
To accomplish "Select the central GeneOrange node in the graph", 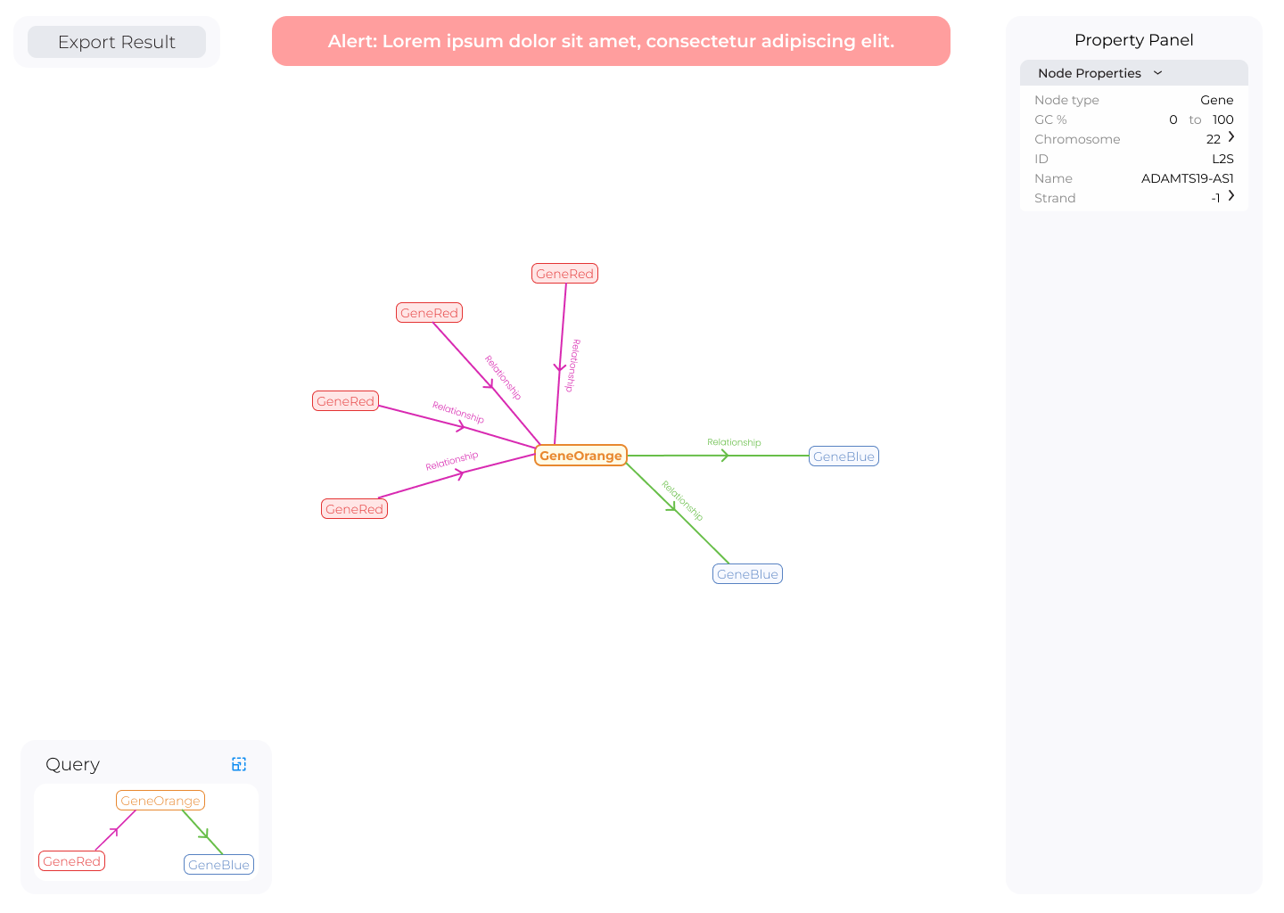I will tap(580, 456).
